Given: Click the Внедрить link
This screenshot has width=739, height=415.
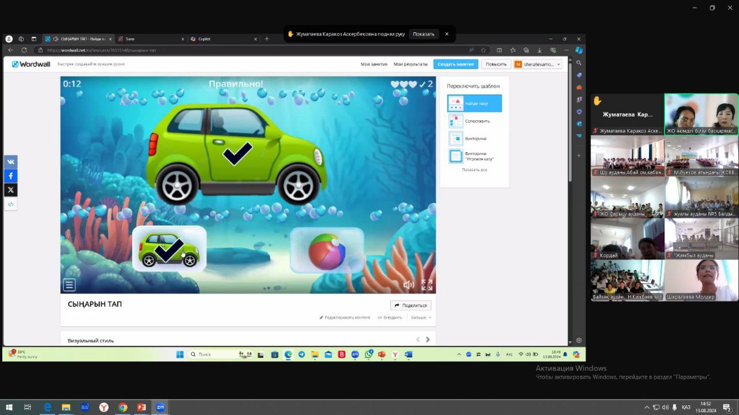Looking at the screenshot, I should 390,318.
